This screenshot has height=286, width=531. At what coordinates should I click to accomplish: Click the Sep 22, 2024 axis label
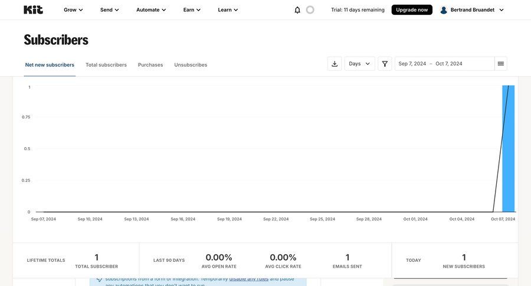point(276,219)
